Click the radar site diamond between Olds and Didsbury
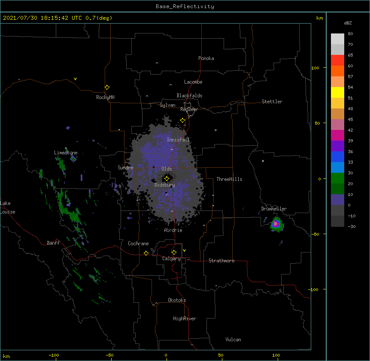 [167, 179]
